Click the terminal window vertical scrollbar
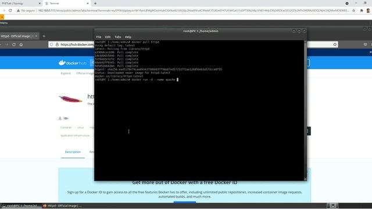The image size is (372, 209). [305, 110]
